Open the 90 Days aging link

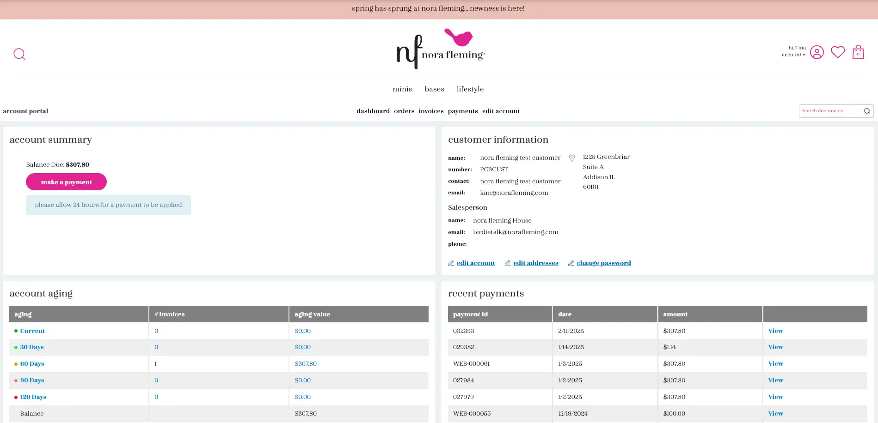coord(32,381)
